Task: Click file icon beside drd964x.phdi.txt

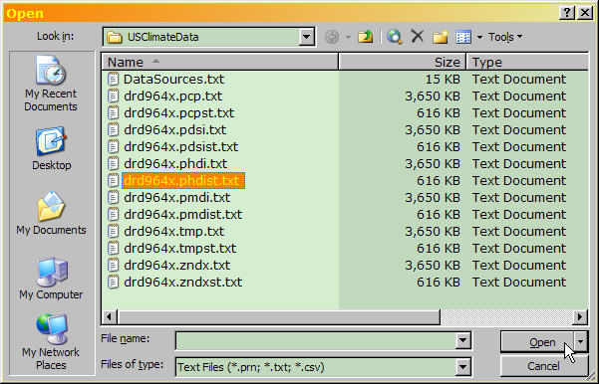Action: 113,163
